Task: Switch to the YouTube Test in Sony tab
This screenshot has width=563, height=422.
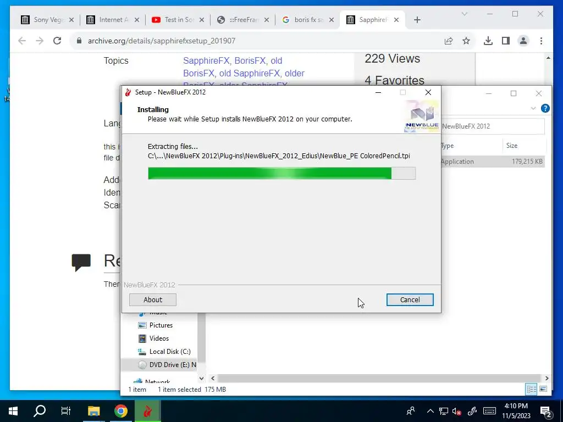Action: pyautogui.click(x=178, y=20)
